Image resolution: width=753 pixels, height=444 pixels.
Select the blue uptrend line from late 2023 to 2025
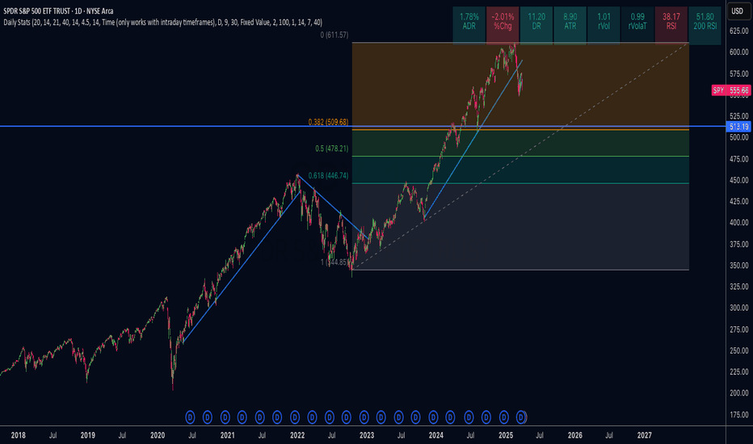click(x=473, y=140)
